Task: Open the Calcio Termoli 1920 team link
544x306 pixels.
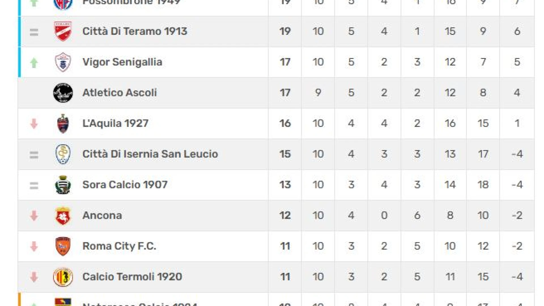Action: [132, 277]
